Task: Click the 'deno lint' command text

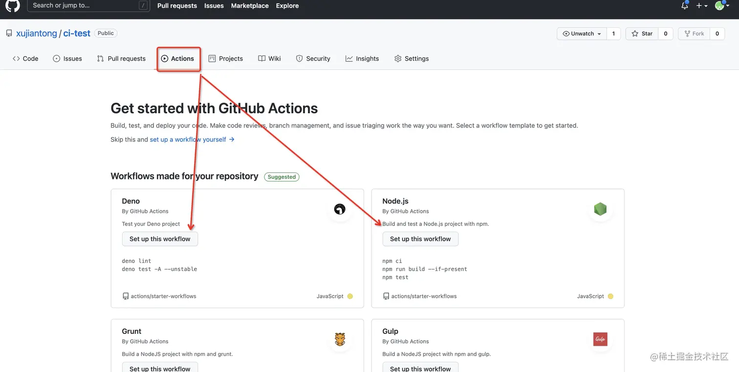Action: tap(137, 261)
